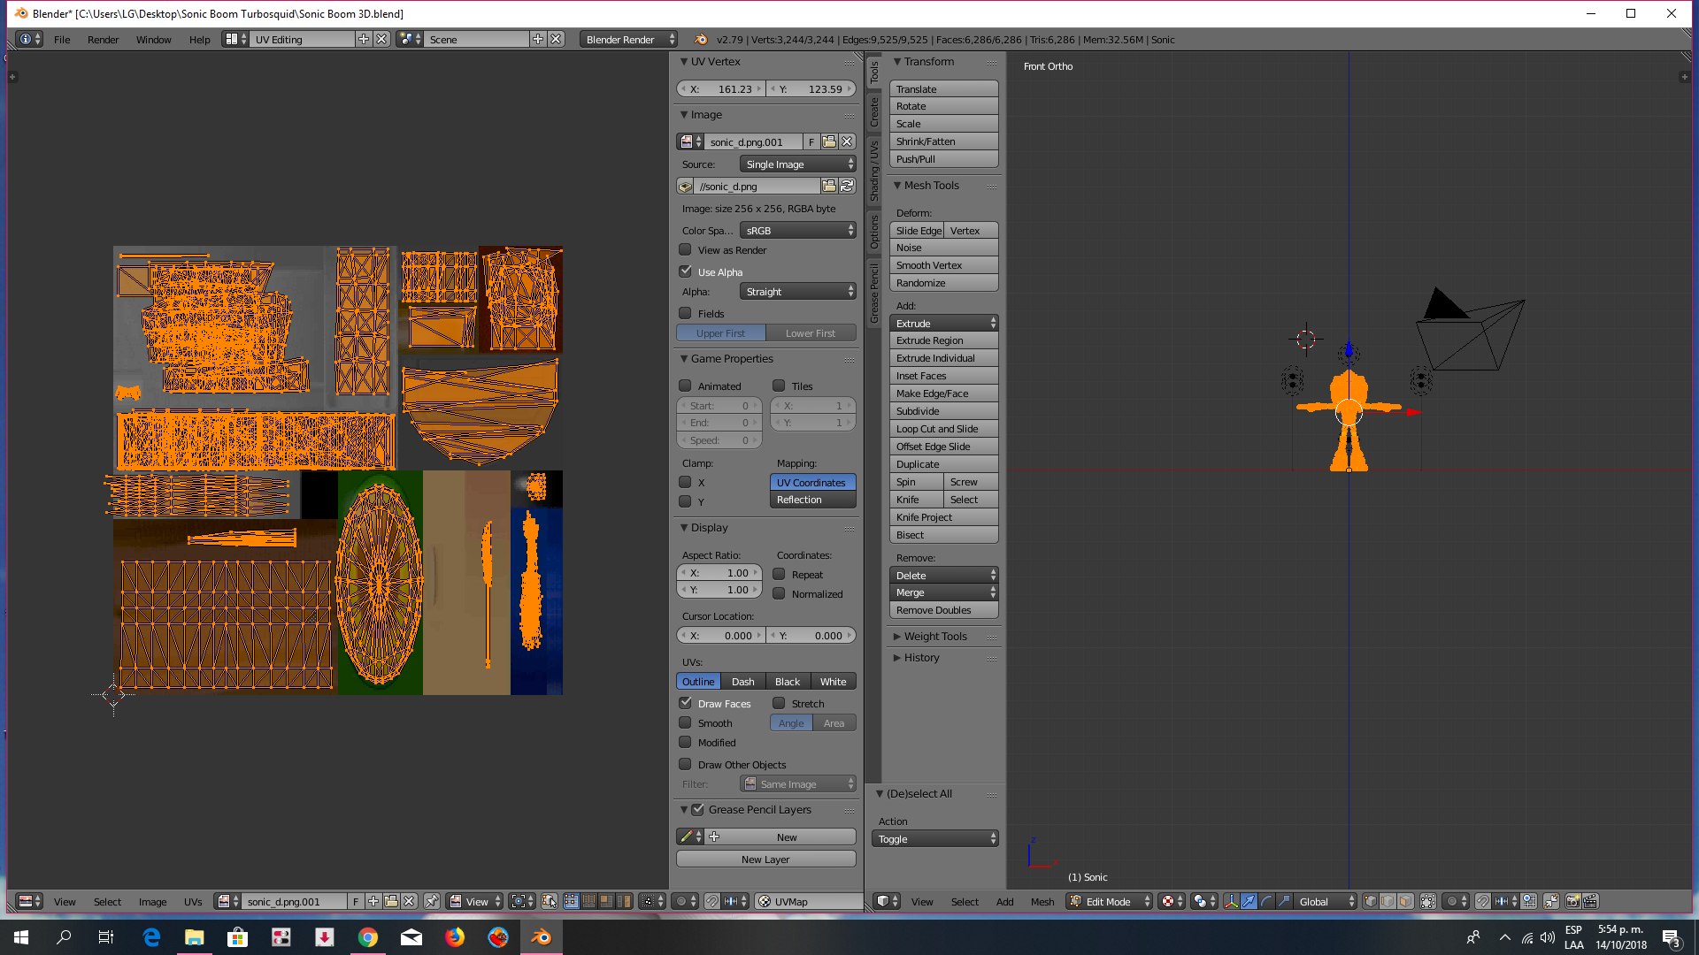Open the File menu
Screen dimensions: 1699x955
tap(62, 39)
